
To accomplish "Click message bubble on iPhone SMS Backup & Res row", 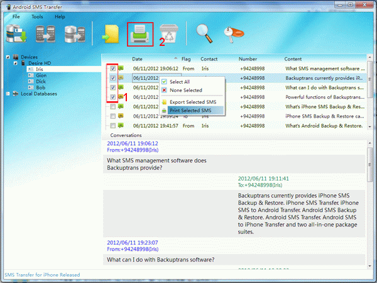I will click(x=121, y=106).
